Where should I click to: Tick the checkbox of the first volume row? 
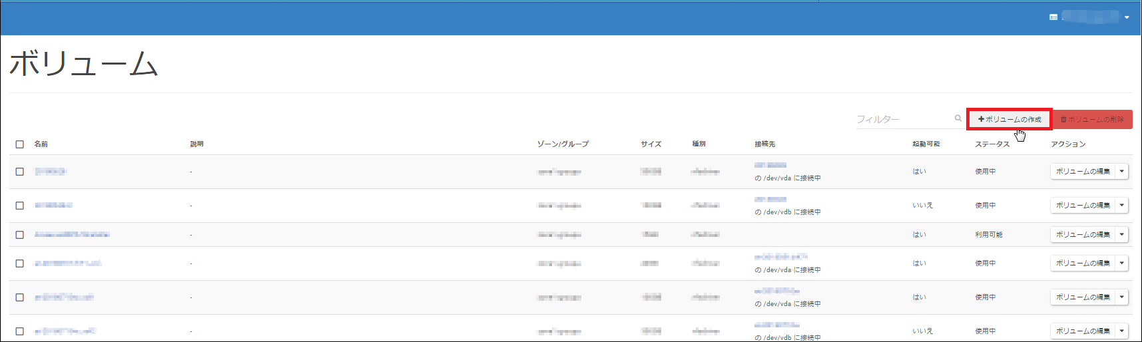(x=19, y=172)
